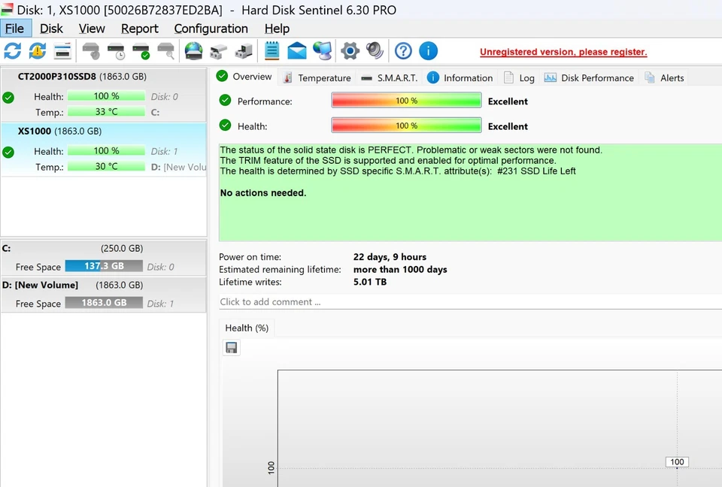Click the 100% Health bar gauge
Viewport: 722px width, 487px height.
(406, 126)
